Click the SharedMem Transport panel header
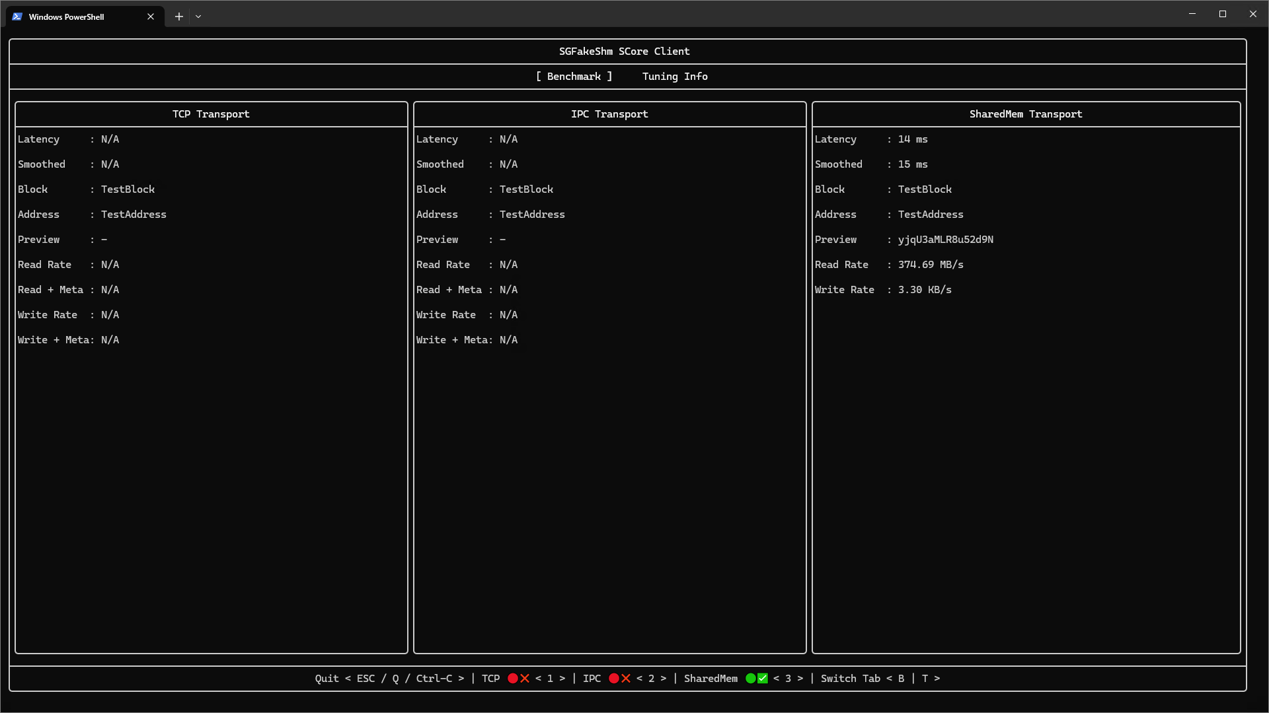Viewport: 1269px width, 713px height. click(1026, 114)
